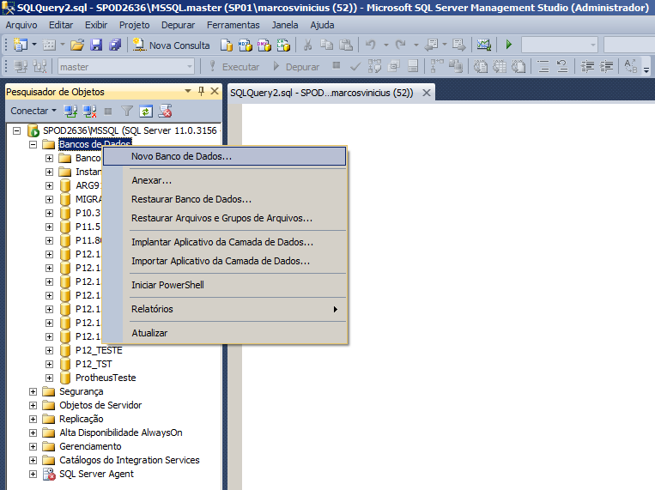Close the SQLQuery2.sql tab

[426, 93]
